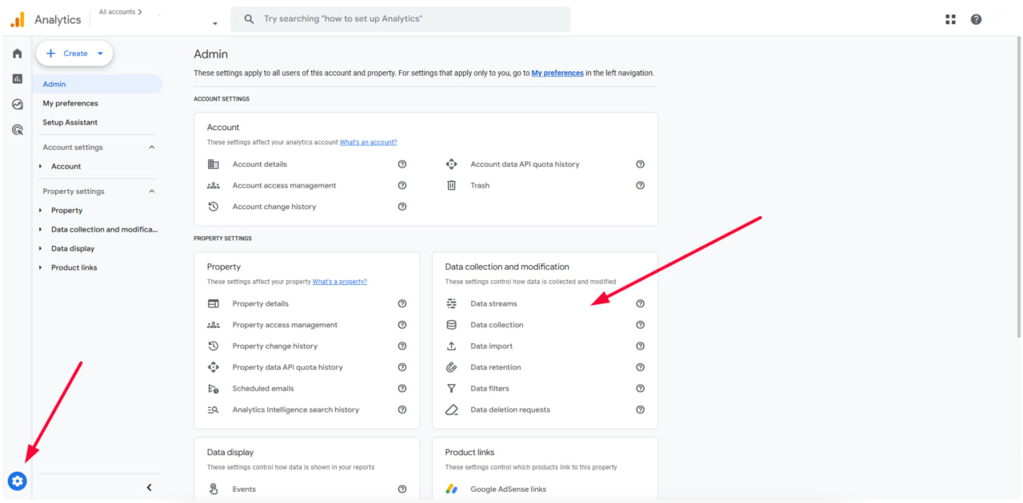1023x503 pixels.
Task: Open the Explore icon in left rail
Action: point(17,105)
